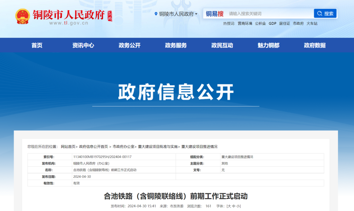Click the red seal stamp icon beside title
The width and height of the screenshot is (354, 211).
[x=110, y=16]
